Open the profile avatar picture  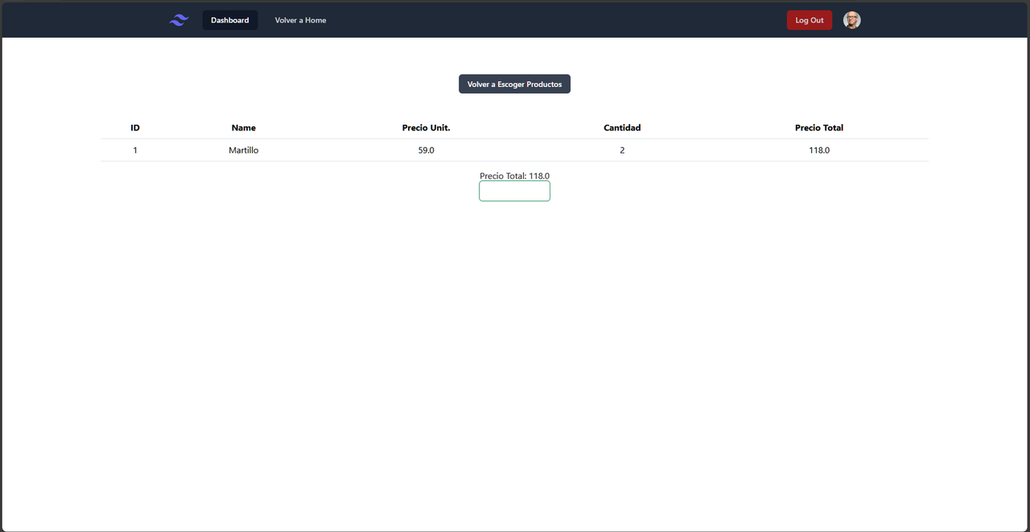tap(851, 19)
